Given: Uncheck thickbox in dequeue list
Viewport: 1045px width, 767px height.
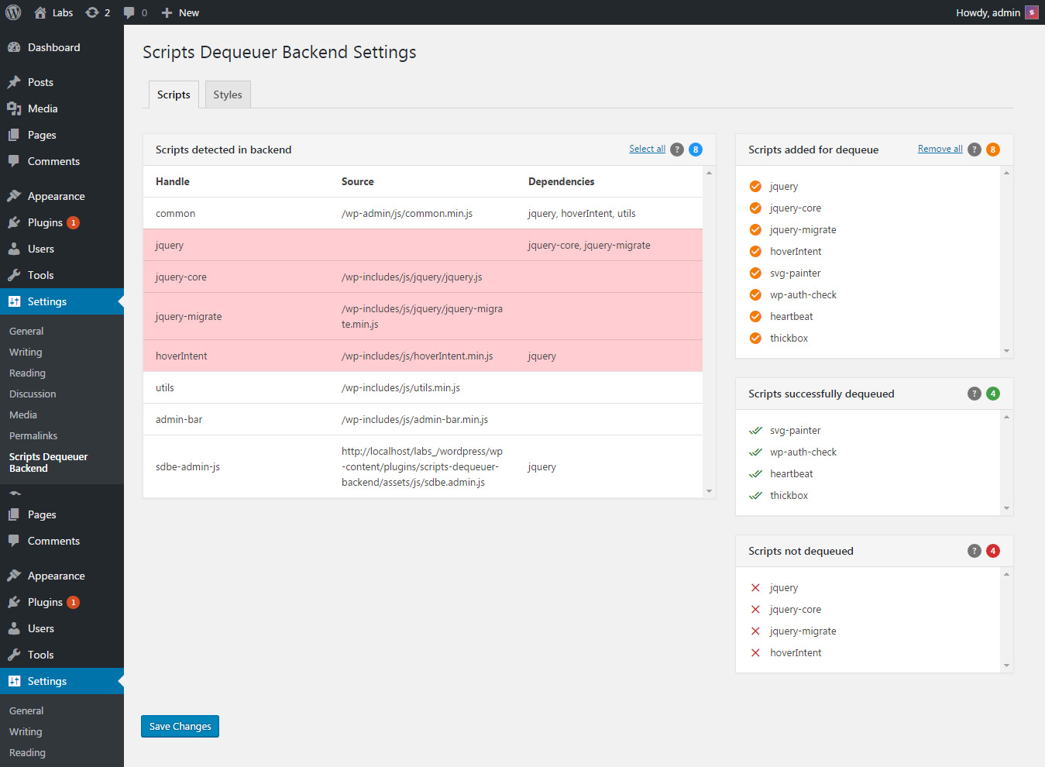Looking at the screenshot, I should coord(755,339).
